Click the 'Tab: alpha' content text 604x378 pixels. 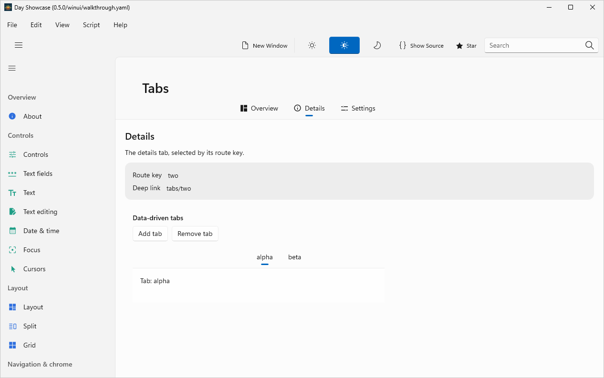(155, 281)
